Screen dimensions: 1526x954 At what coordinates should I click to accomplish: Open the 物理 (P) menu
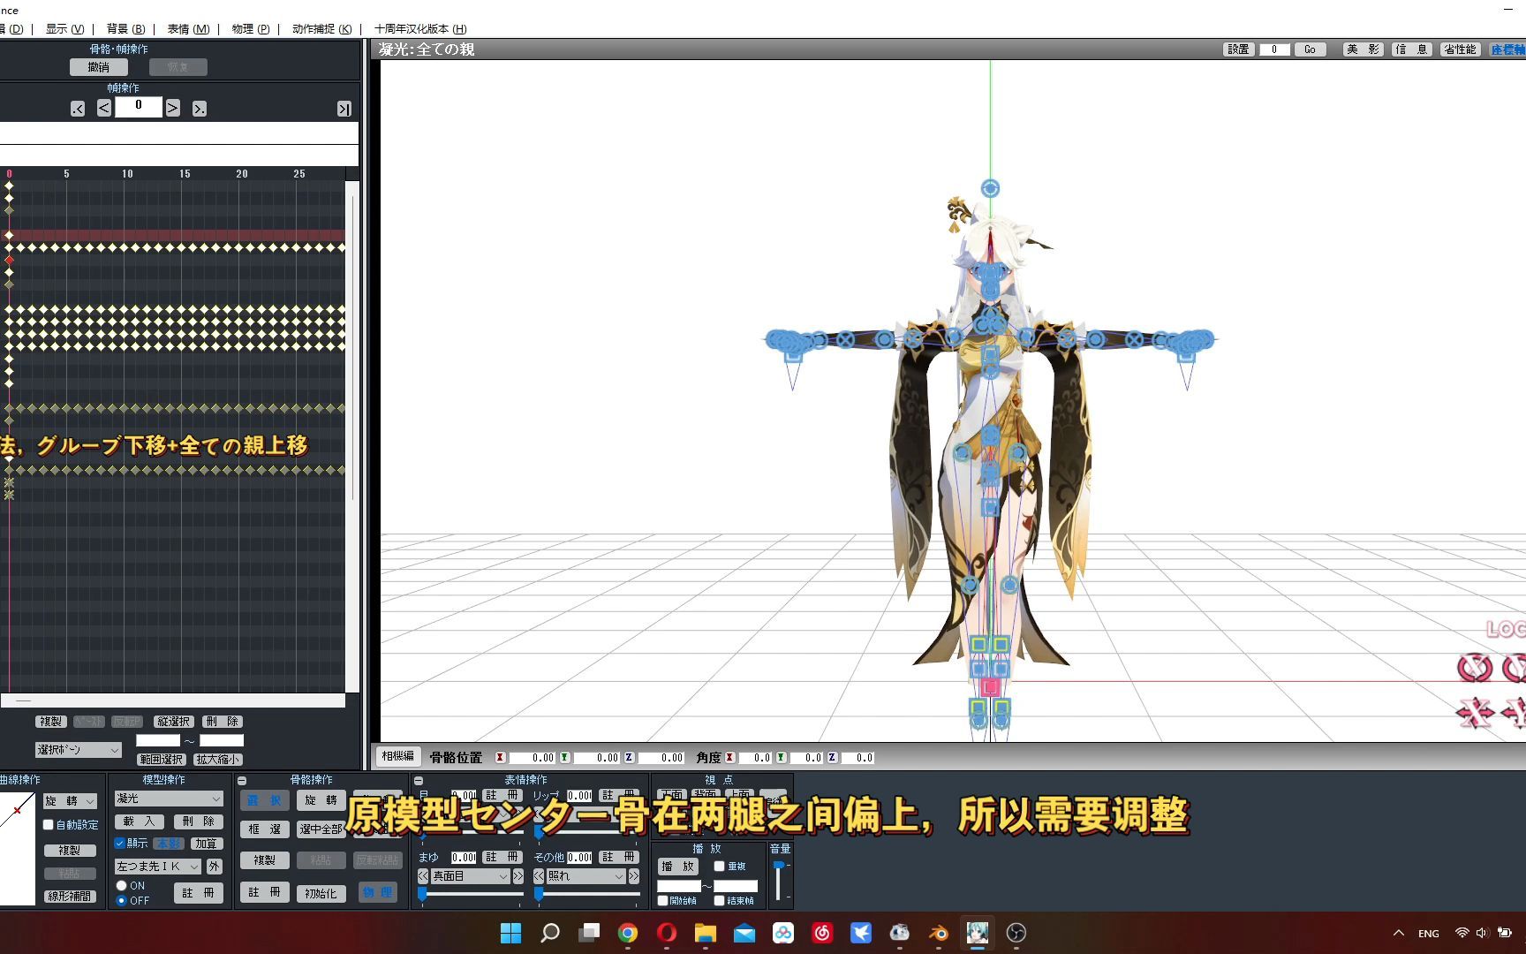(x=251, y=28)
